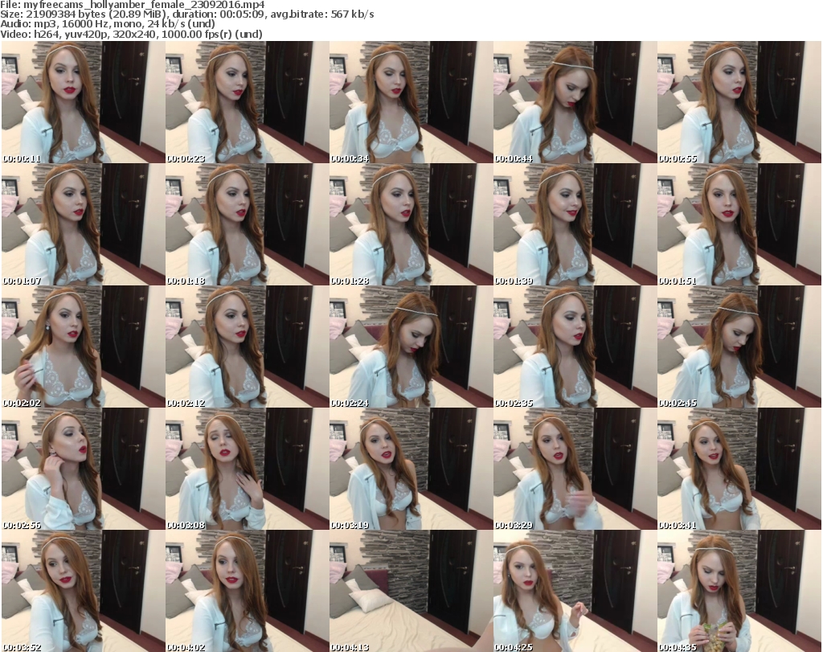Select the Audio mp3 info line
Image resolution: width=823 pixels, height=652 pixels.
[x=108, y=24]
